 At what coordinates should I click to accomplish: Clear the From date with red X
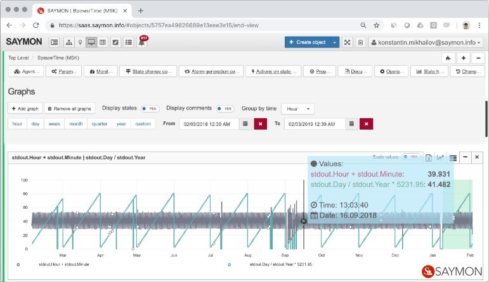pos(261,124)
